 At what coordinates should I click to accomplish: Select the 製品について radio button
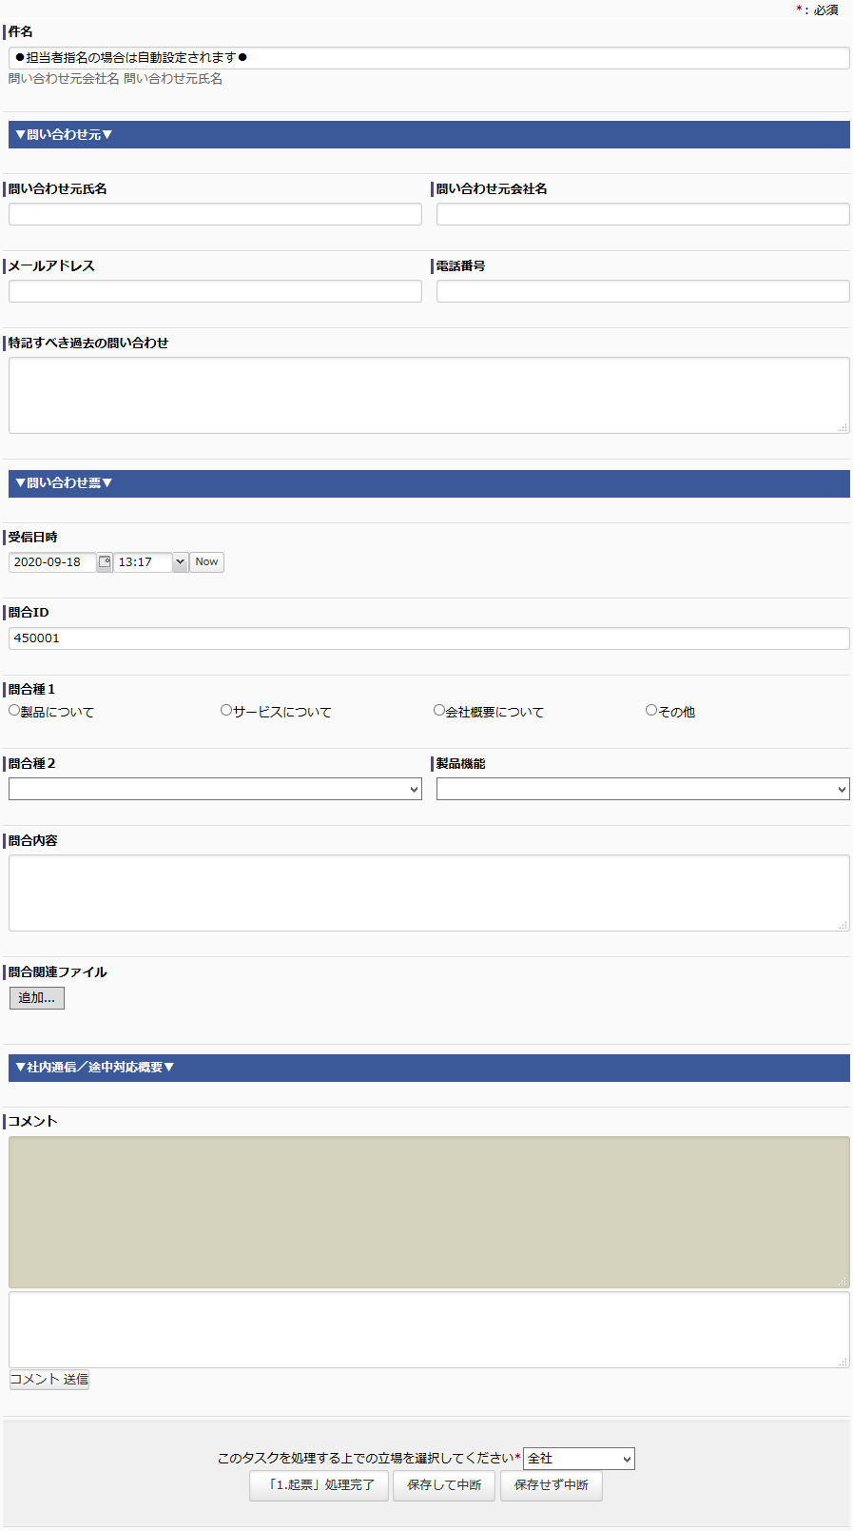(x=14, y=710)
